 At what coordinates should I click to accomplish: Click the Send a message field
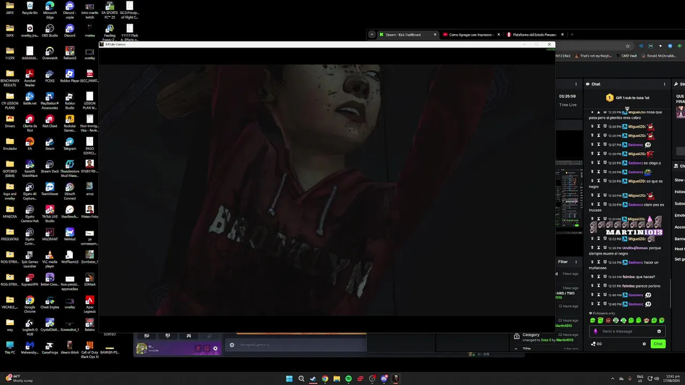coord(627,331)
